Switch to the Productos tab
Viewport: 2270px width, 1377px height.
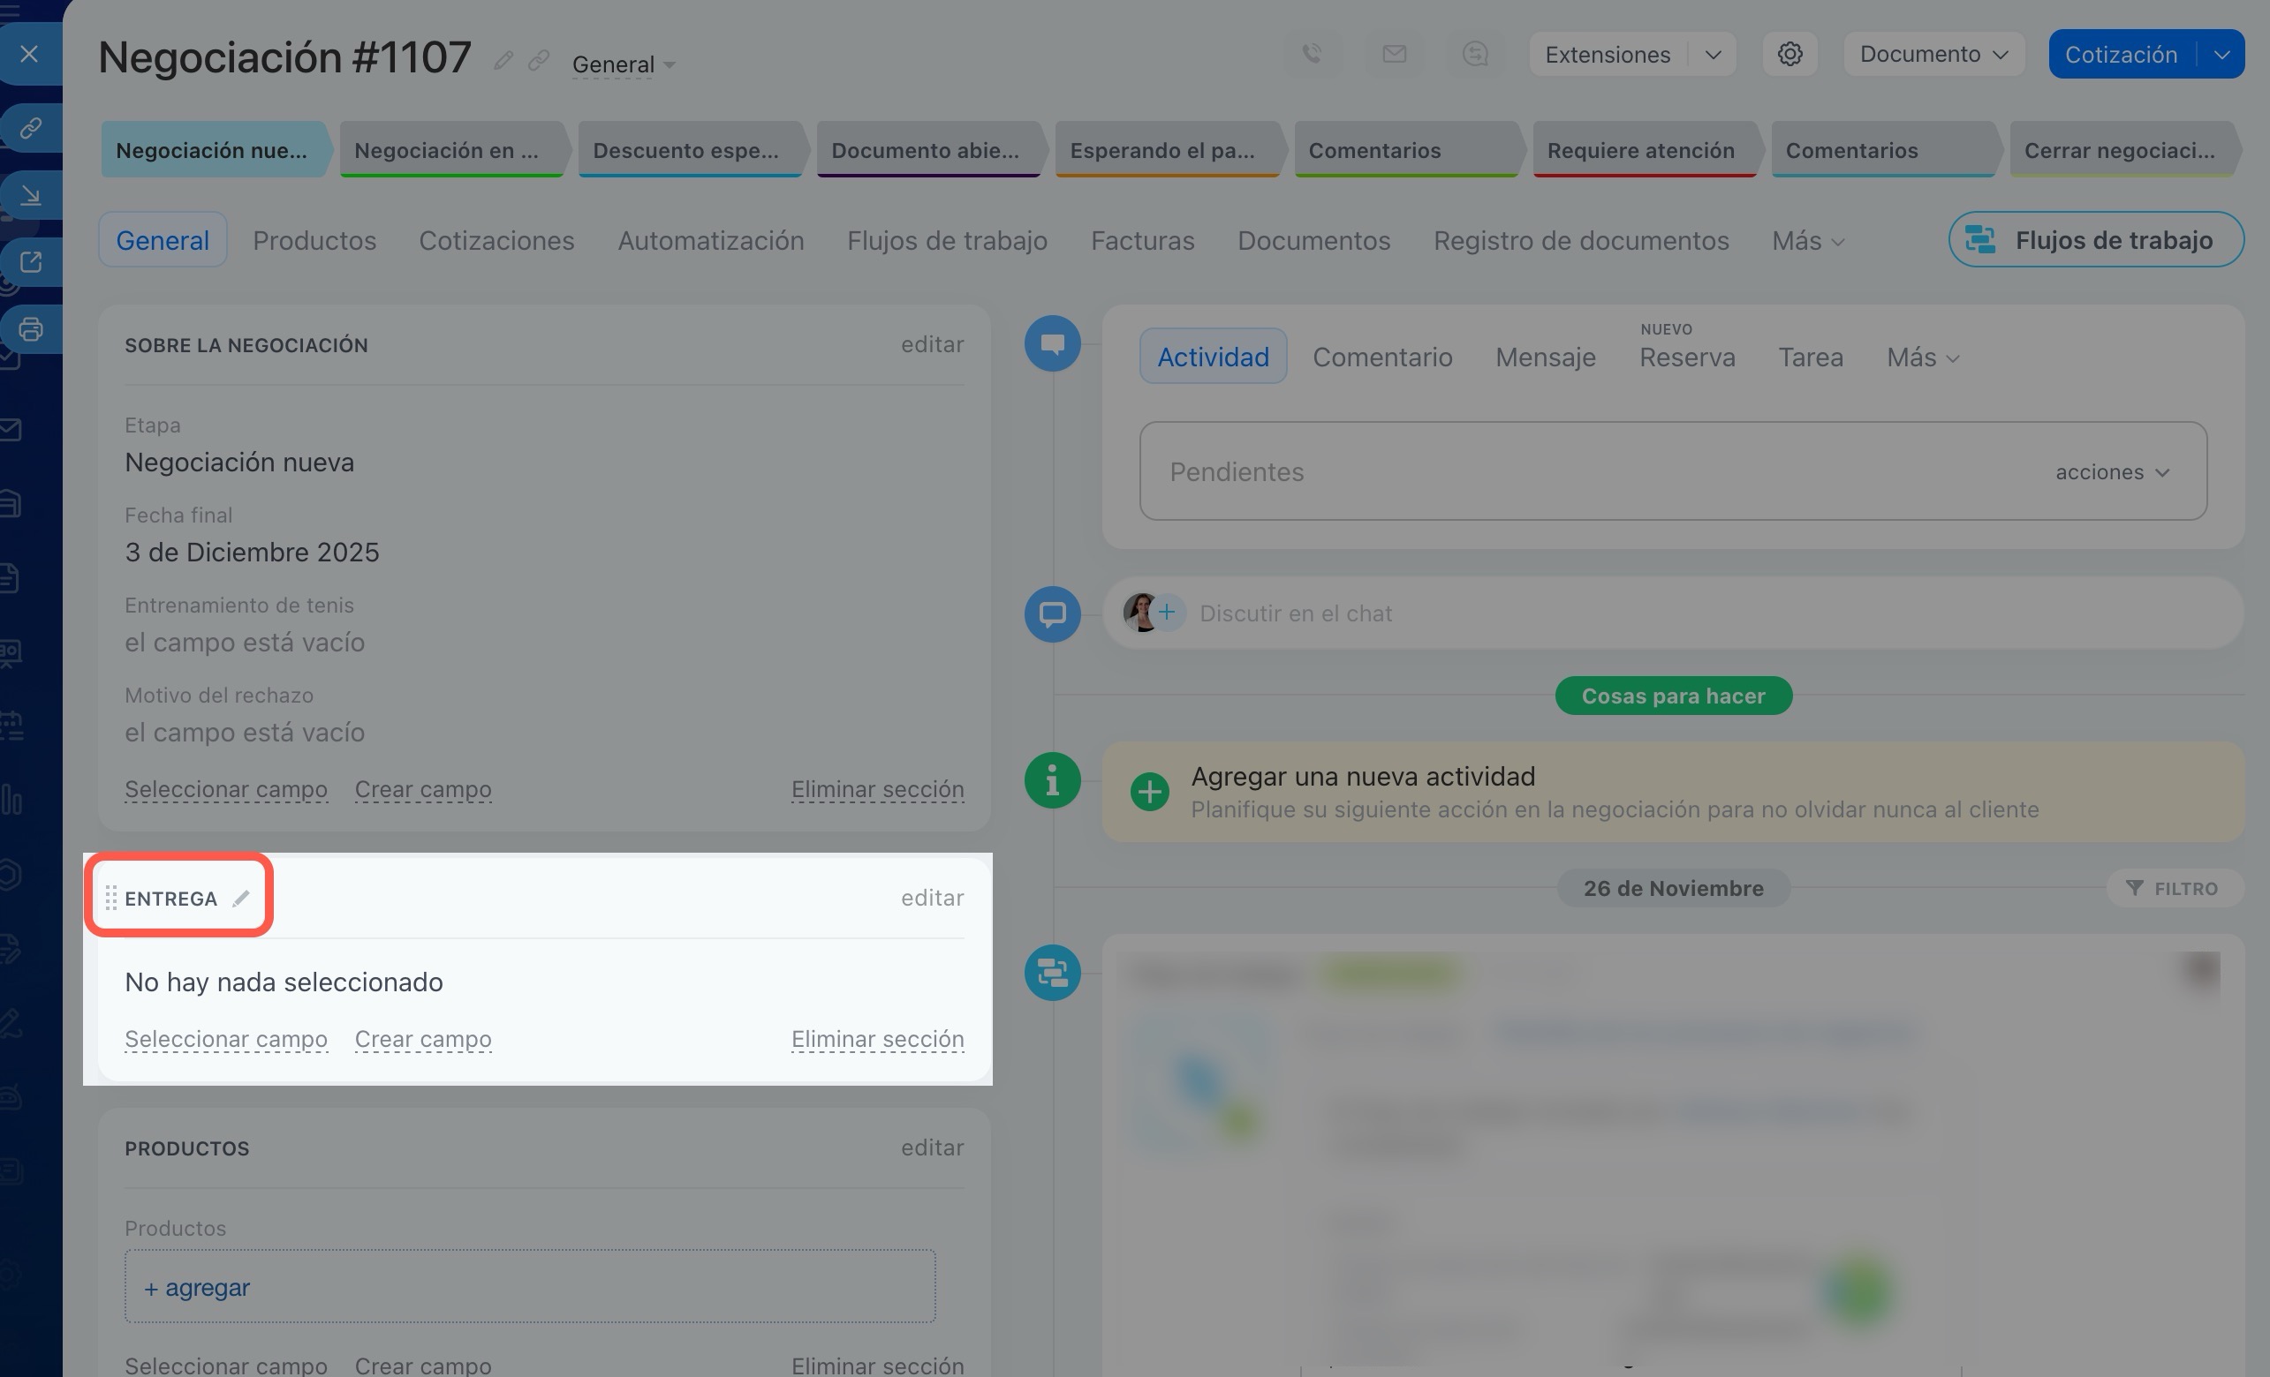click(314, 240)
